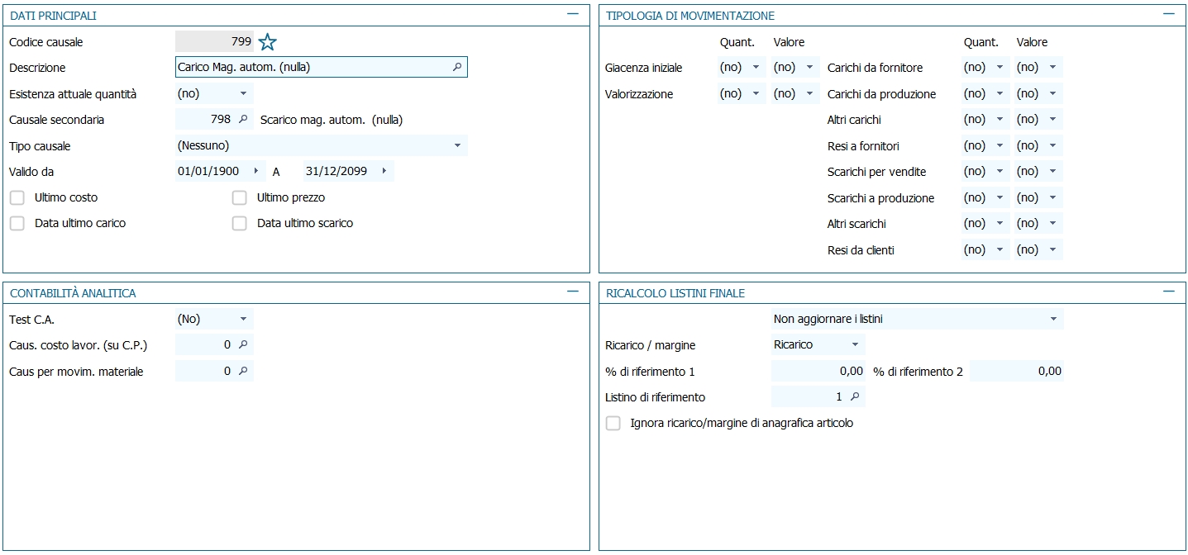Enable the Ultimo costo checkbox
The height and width of the screenshot is (555, 1188).
(17, 198)
